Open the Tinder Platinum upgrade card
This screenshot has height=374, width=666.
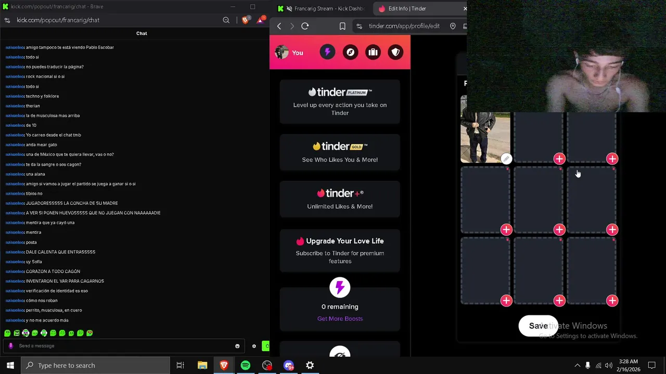[340, 102]
